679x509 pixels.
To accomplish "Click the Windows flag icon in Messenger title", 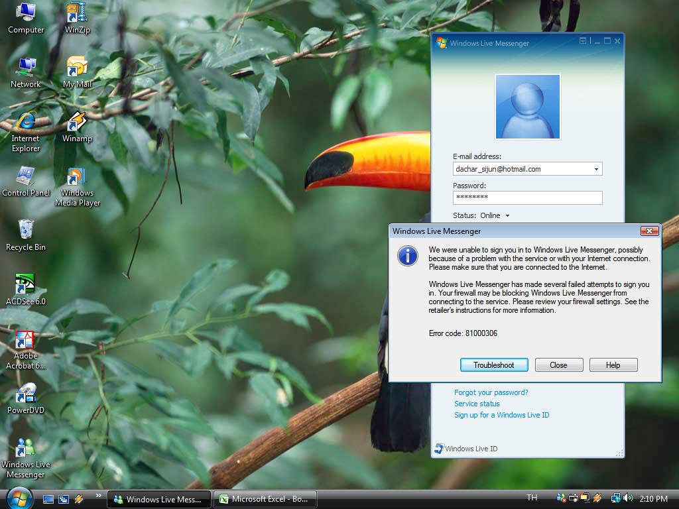I will pos(441,43).
